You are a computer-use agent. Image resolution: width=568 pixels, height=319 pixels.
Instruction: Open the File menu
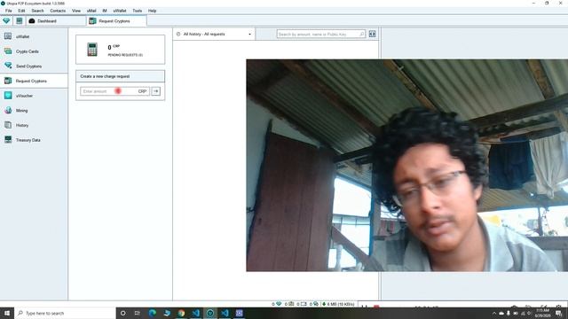pos(9,11)
